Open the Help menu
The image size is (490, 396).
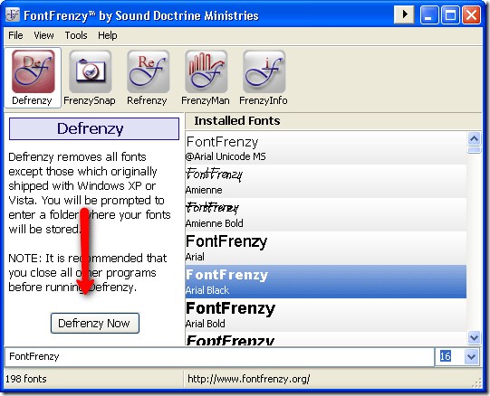tap(108, 35)
